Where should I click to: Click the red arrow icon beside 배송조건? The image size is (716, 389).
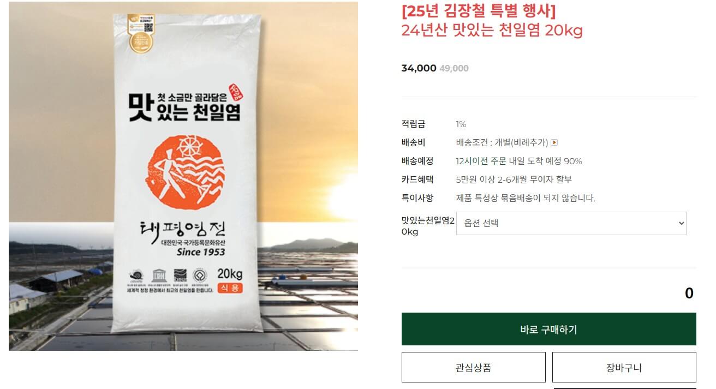tap(554, 142)
